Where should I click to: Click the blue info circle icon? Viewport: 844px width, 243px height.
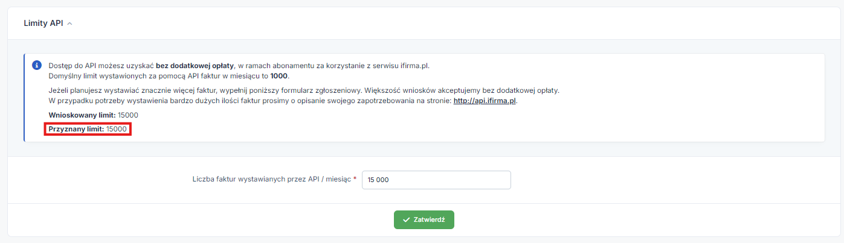[37, 65]
